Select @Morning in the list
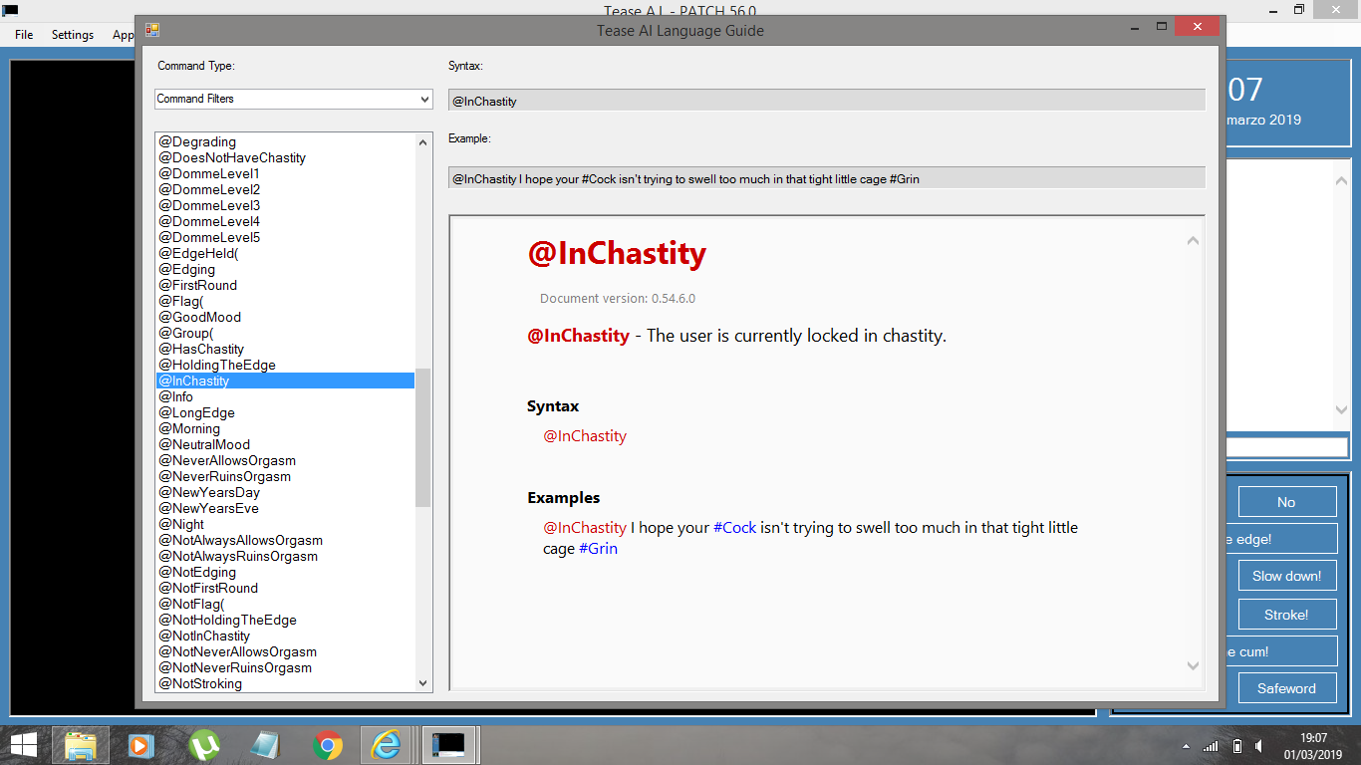Screen dimensions: 1361x765 (285, 428)
